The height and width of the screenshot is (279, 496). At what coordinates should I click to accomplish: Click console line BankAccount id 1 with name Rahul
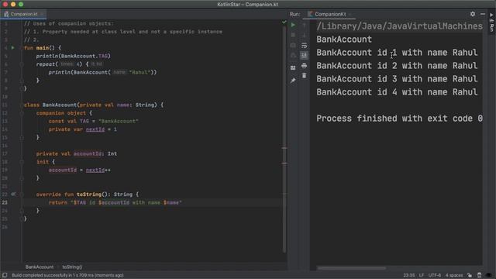(x=397, y=53)
